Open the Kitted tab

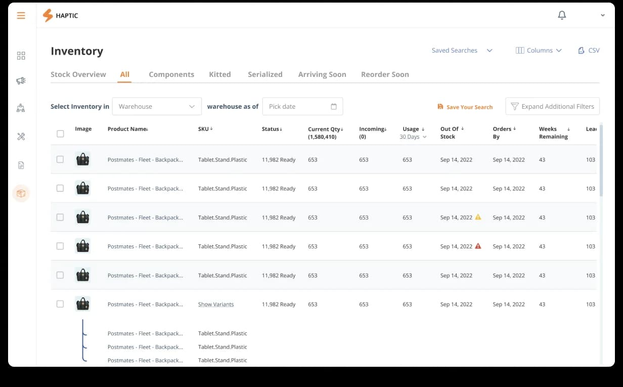[x=220, y=74]
